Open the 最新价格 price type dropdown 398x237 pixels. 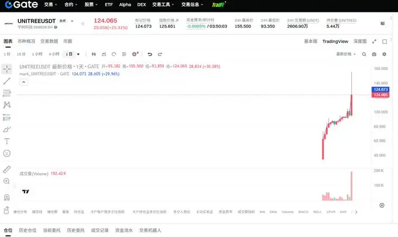click(x=346, y=54)
